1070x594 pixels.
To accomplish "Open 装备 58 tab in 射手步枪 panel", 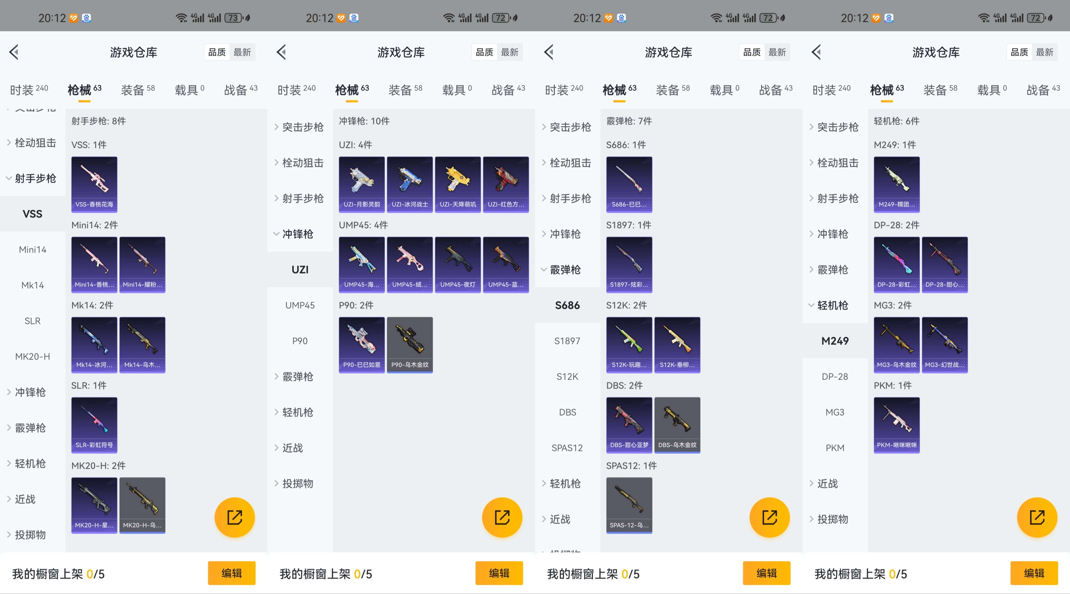I will coord(138,90).
